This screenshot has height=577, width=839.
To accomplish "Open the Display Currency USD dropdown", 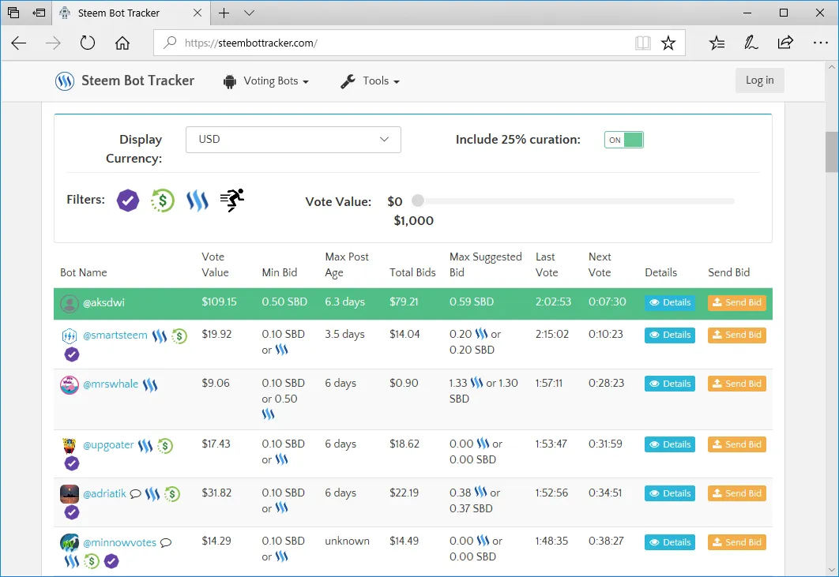I will [x=293, y=140].
